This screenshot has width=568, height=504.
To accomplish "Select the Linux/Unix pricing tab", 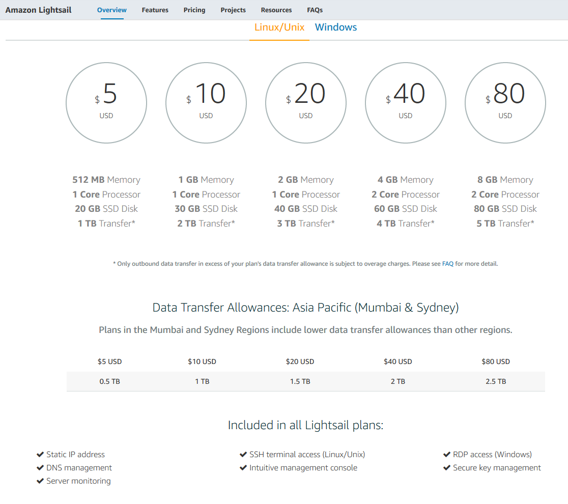I will 279,27.
